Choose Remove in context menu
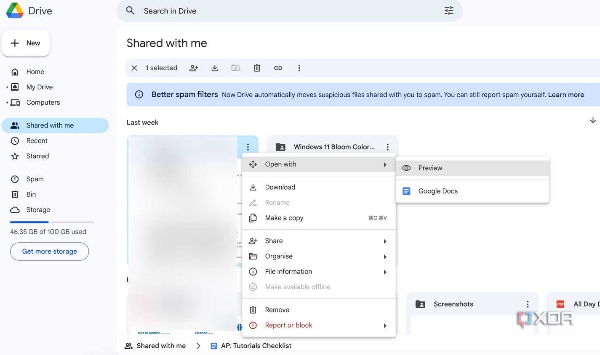 (319, 310)
